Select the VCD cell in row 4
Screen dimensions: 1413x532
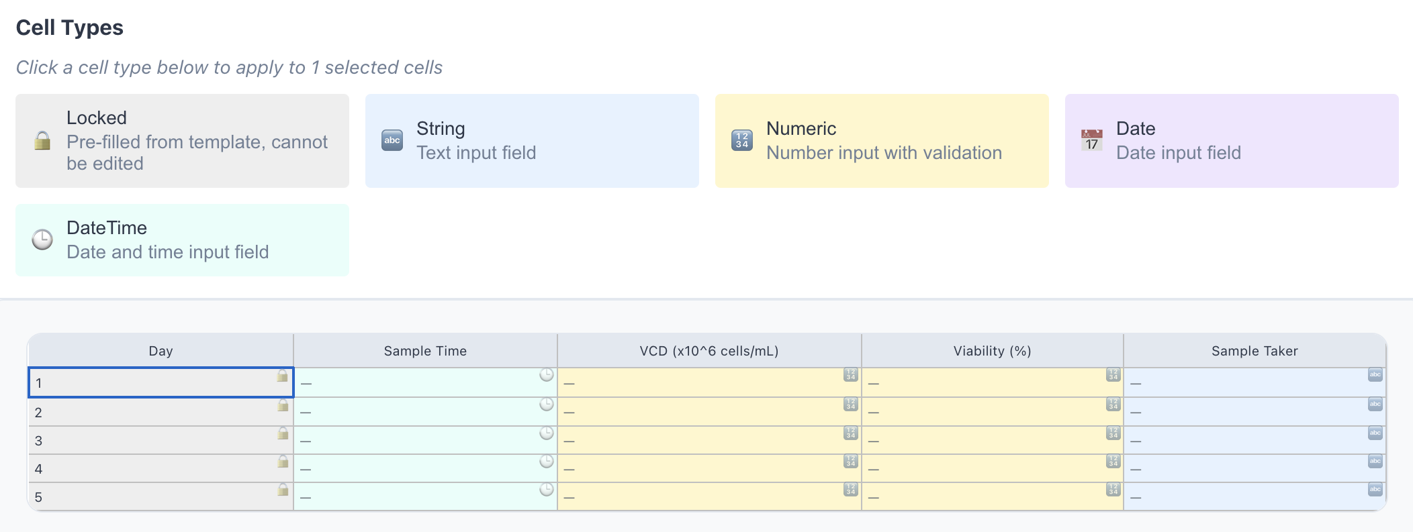pyautogui.click(x=709, y=468)
